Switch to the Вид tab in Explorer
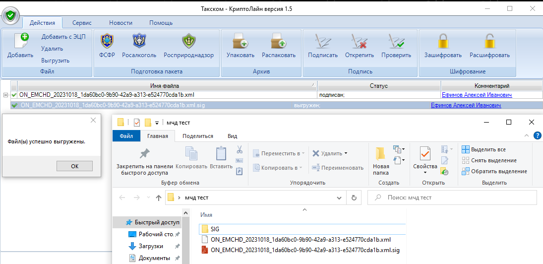The height and width of the screenshot is (264, 543). point(233,136)
